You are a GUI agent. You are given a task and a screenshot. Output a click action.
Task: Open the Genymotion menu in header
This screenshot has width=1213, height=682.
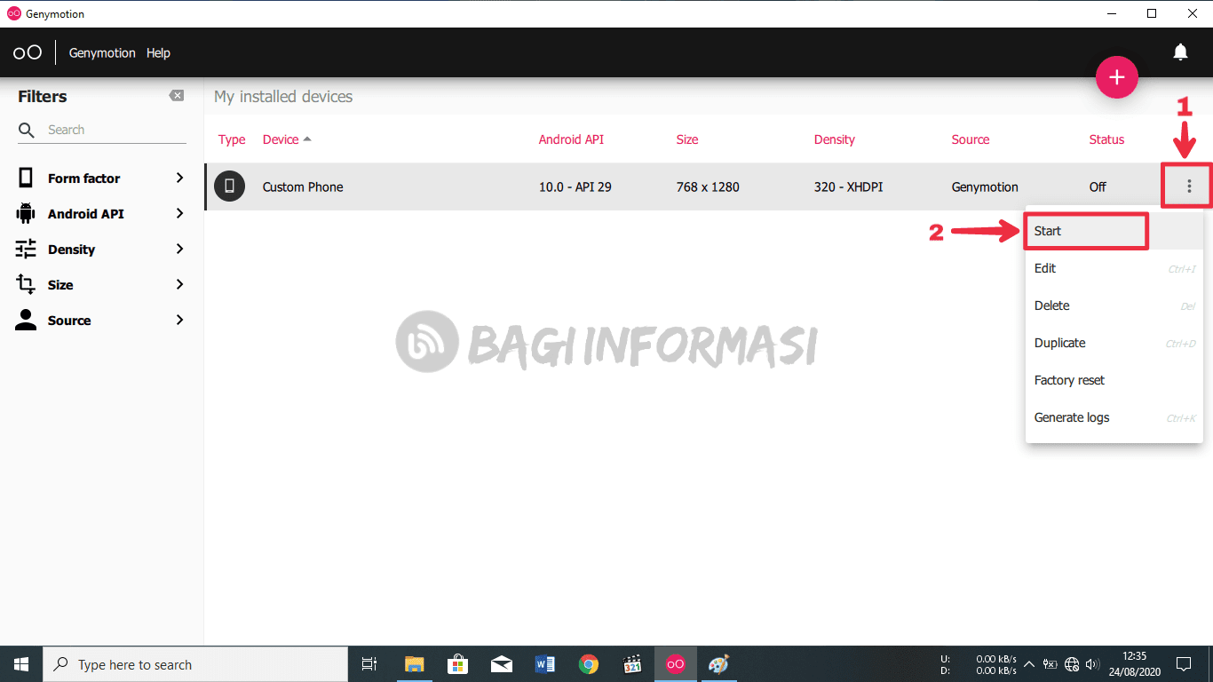[102, 52]
